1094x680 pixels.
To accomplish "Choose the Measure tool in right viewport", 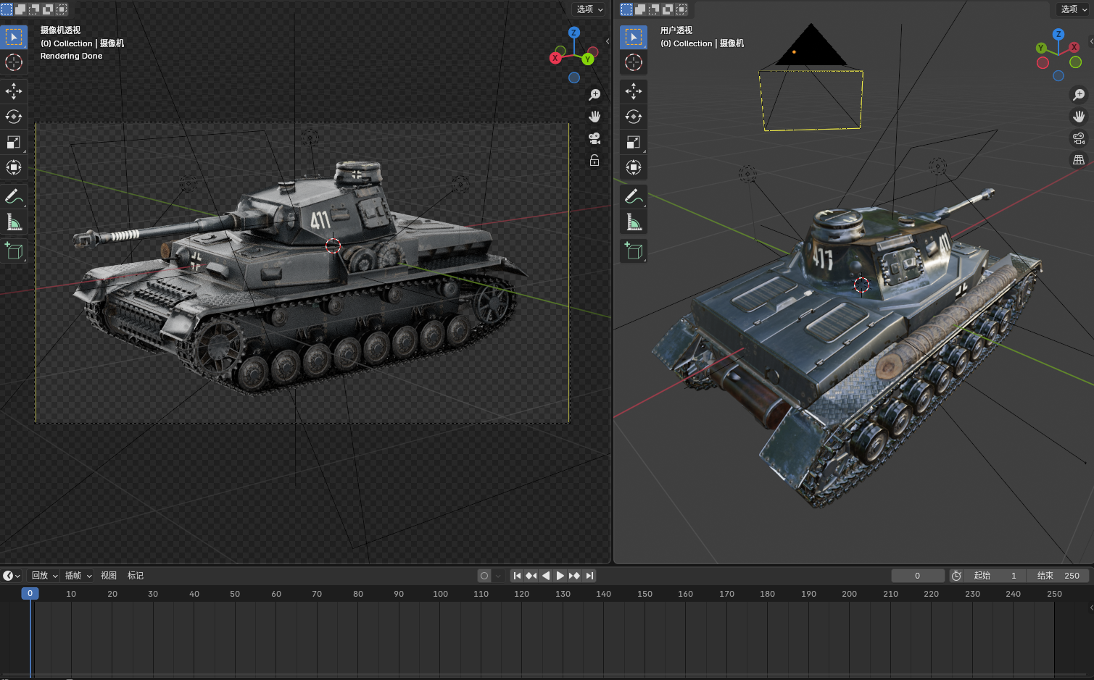I will click(634, 222).
